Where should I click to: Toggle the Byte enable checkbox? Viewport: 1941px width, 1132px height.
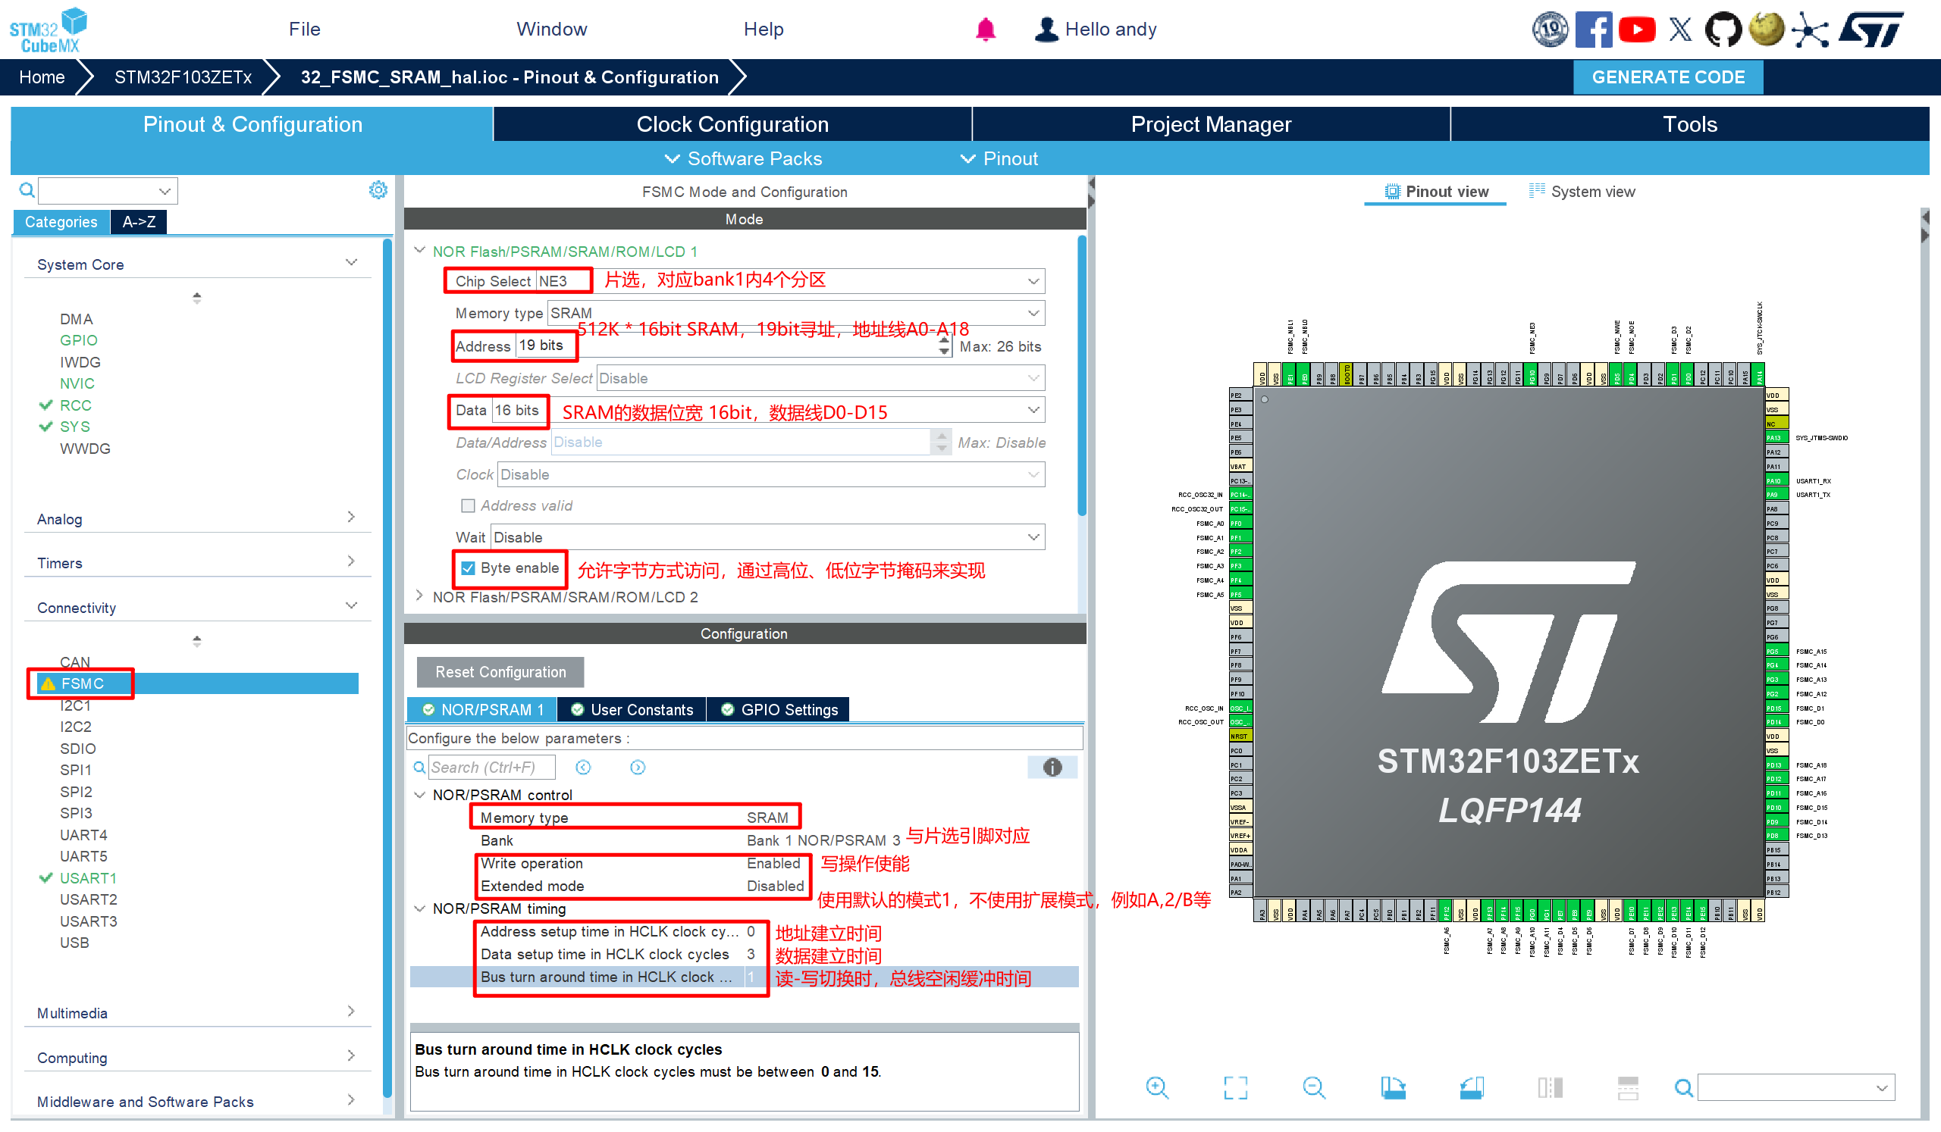pyautogui.click(x=468, y=568)
